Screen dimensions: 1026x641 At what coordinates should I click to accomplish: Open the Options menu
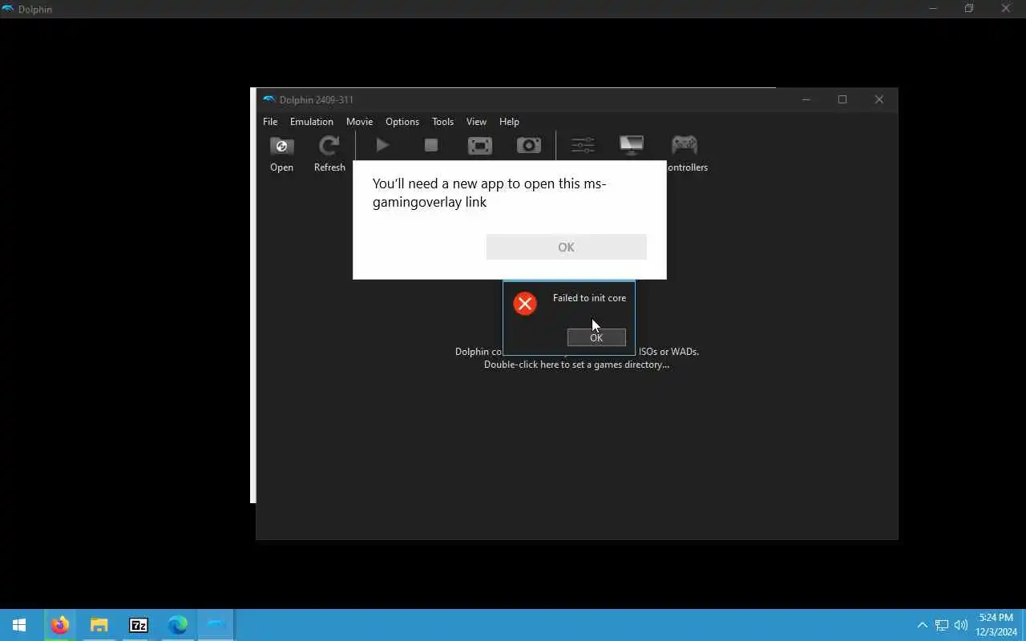tap(402, 122)
